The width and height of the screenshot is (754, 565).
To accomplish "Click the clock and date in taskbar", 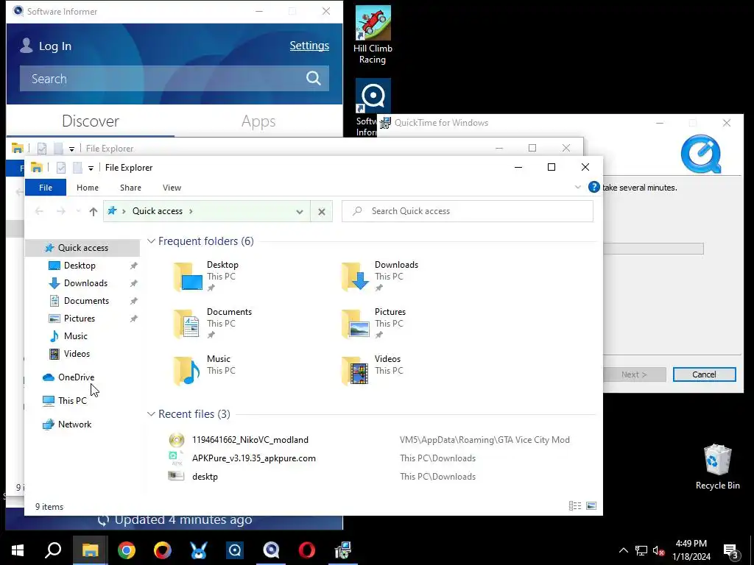I will pos(691,550).
